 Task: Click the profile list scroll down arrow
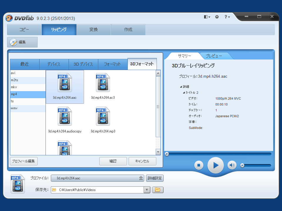click(x=158, y=152)
